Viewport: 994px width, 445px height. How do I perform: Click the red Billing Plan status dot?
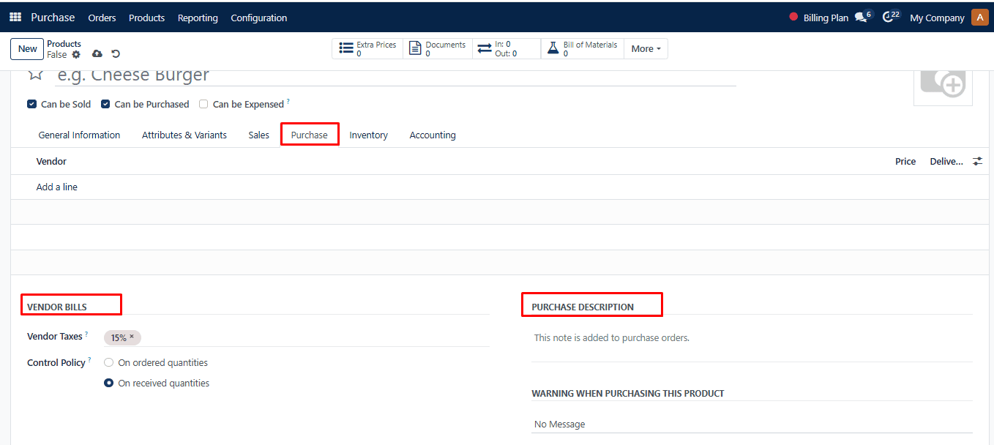click(793, 17)
